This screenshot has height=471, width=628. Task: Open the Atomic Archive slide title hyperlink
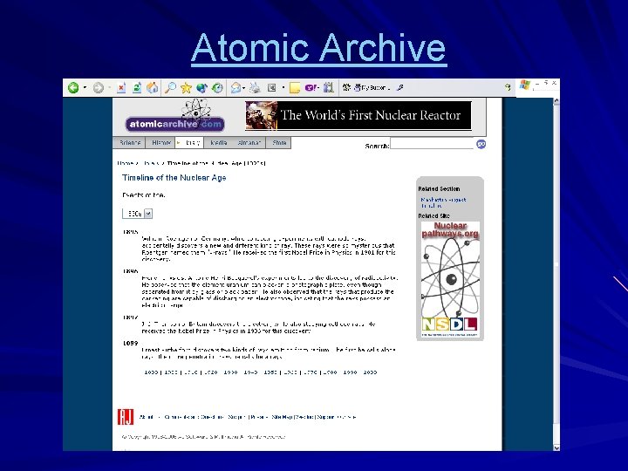319,48
